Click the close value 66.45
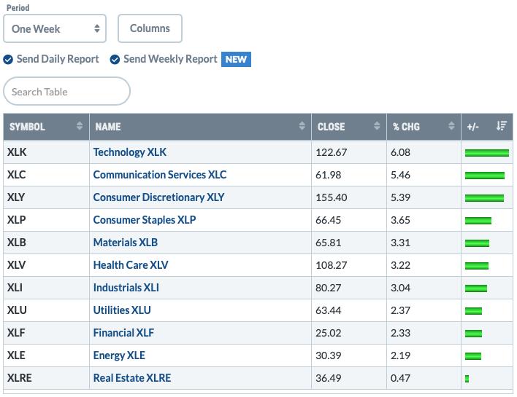517x397 pixels. click(328, 220)
